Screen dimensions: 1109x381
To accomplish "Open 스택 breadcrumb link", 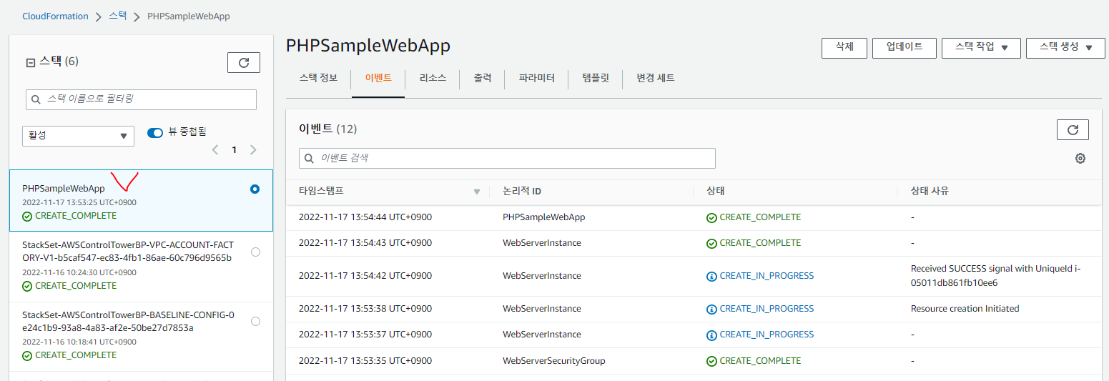I will point(118,16).
